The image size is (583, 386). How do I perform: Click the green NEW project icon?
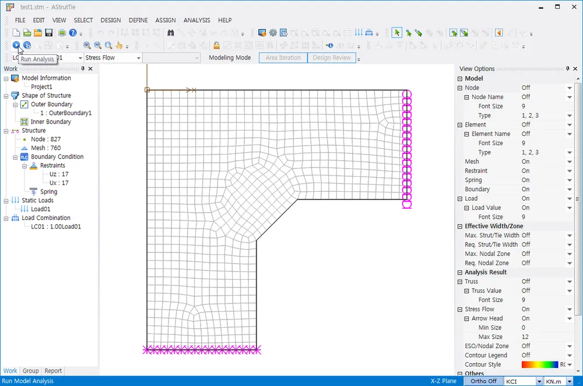(27, 33)
